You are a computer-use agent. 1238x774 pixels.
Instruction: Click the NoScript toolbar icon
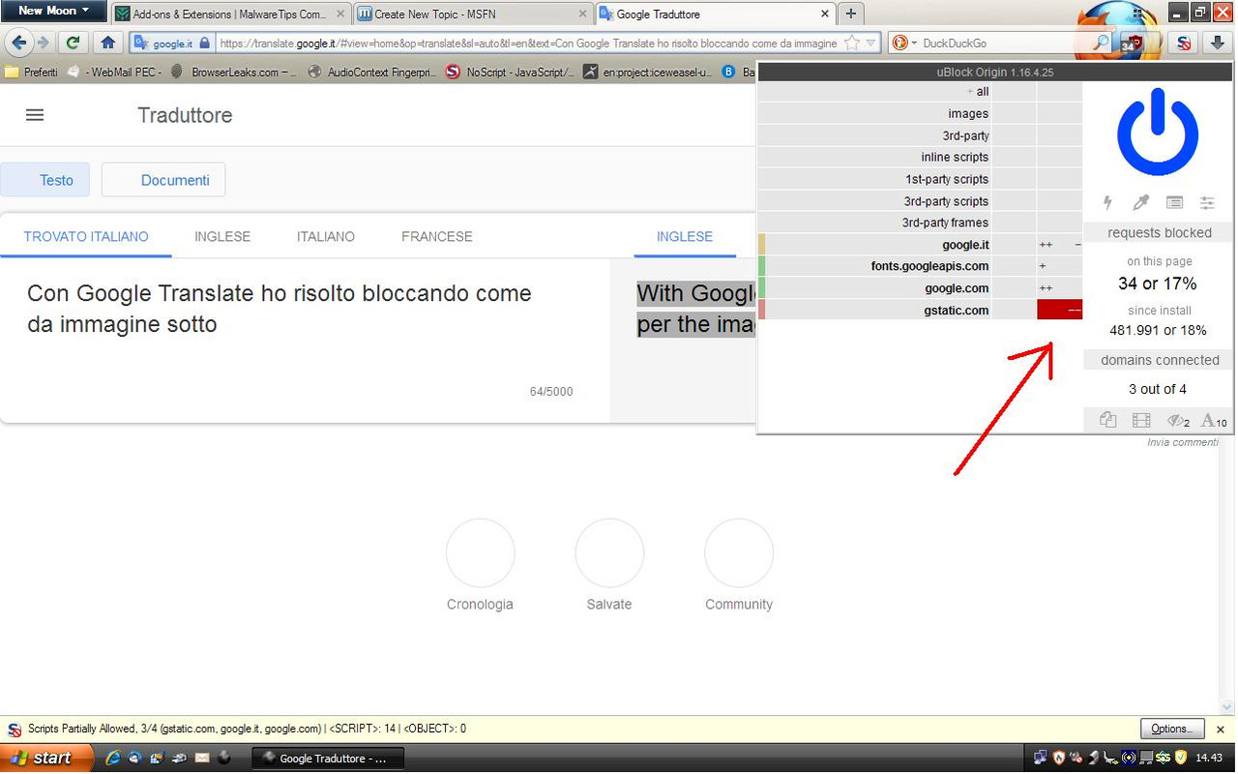(1183, 43)
